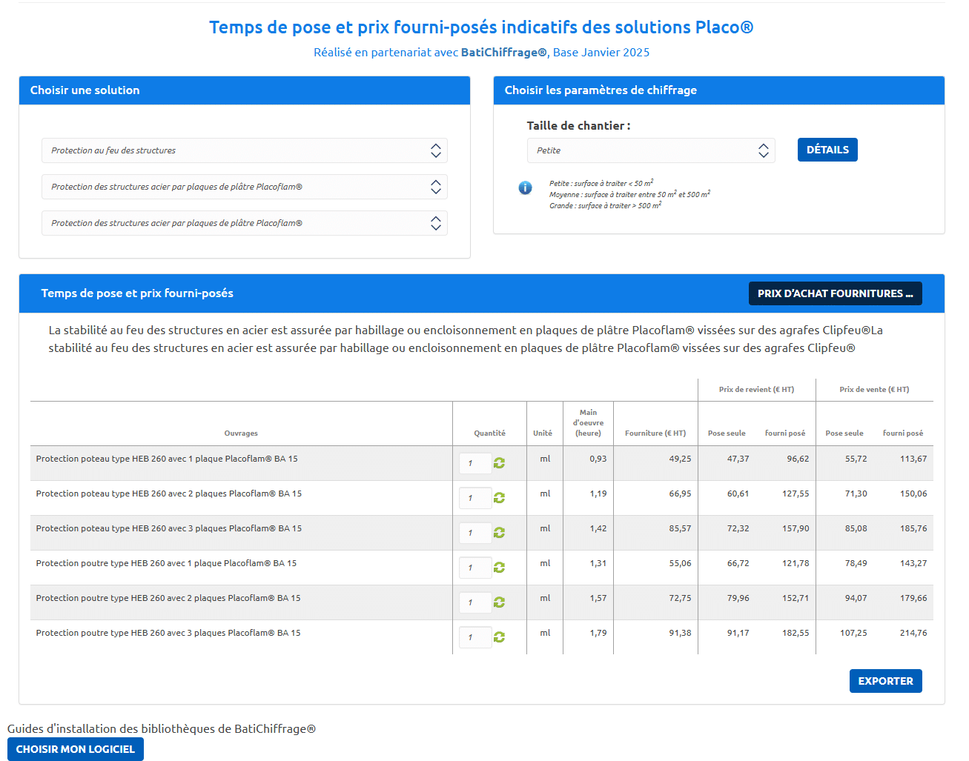The image size is (969, 761).
Task: Click refresh icon for poutre 3 plaques row
Action: [499, 637]
